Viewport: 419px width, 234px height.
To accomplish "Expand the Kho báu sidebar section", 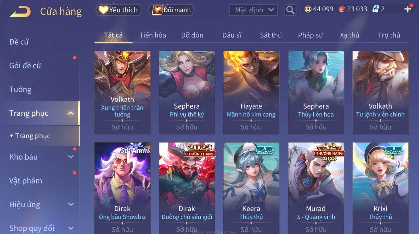I will [x=71, y=157].
